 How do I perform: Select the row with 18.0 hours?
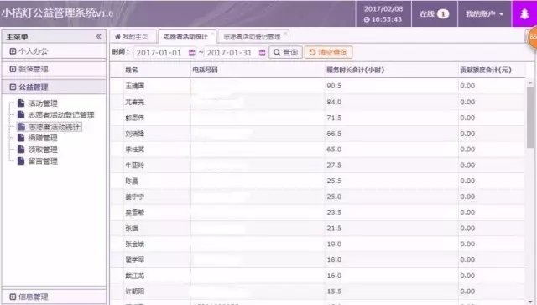pos(317,260)
